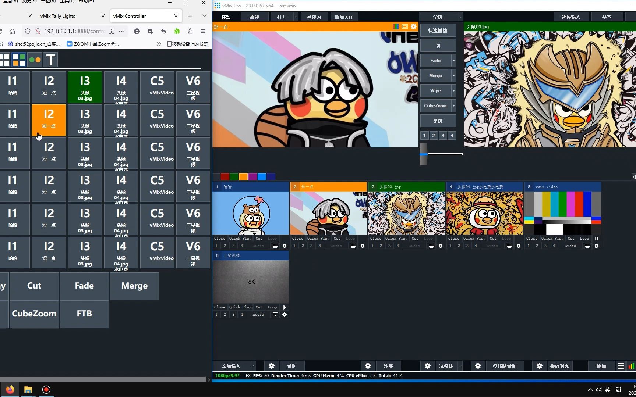Open the title T icon in controller

[x=51, y=60]
